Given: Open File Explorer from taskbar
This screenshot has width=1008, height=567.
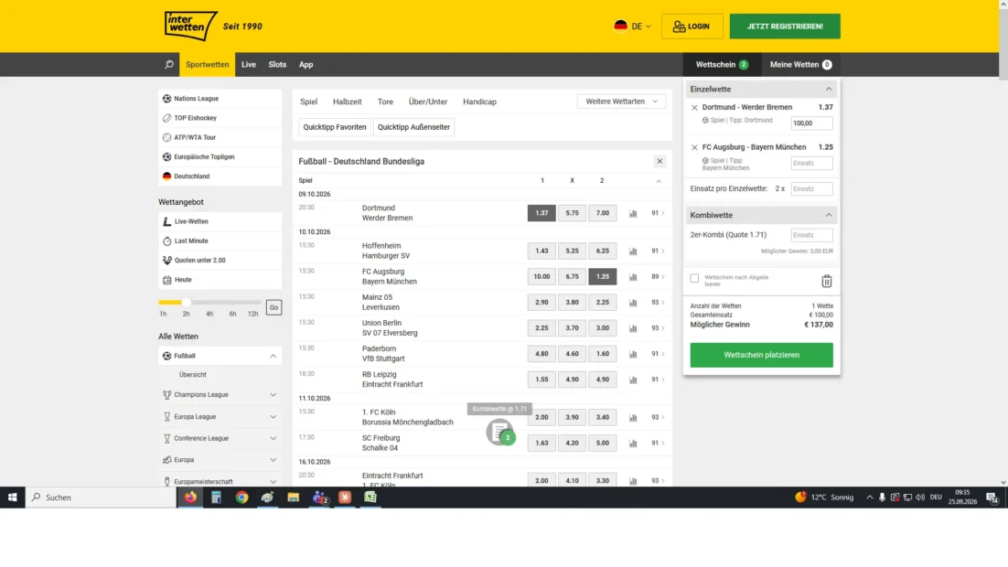Looking at the screenshot, I should click(x=293, y=497).
